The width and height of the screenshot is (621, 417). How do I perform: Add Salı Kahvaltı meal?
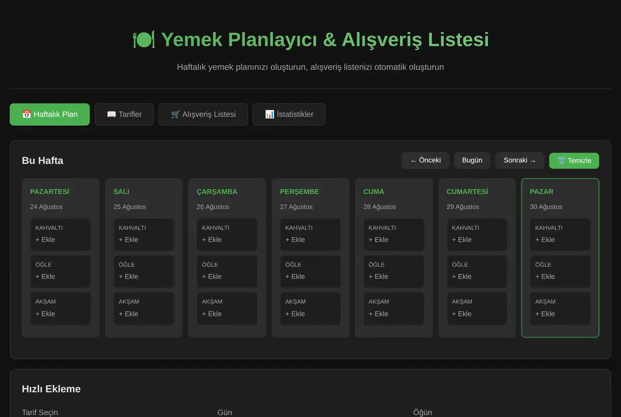coord(144,234)
